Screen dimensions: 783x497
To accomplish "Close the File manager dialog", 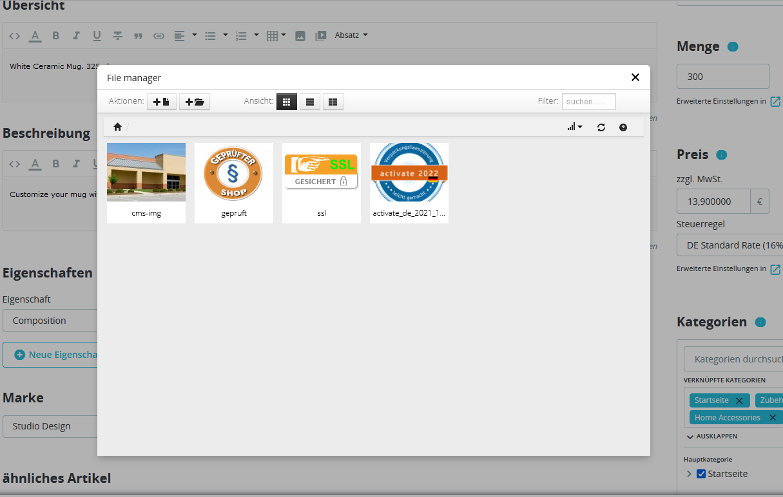I will pyautogui.click(x=635, y=77).
